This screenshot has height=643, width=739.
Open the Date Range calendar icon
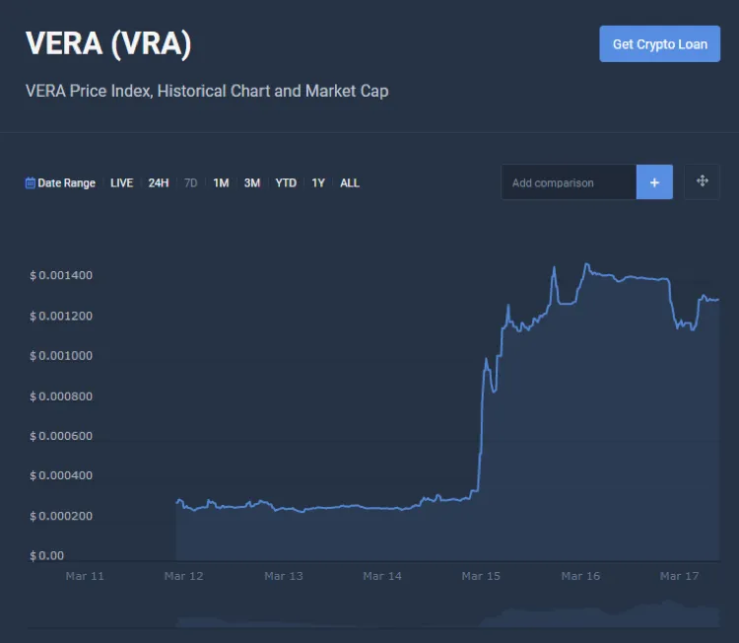point(31,182)
